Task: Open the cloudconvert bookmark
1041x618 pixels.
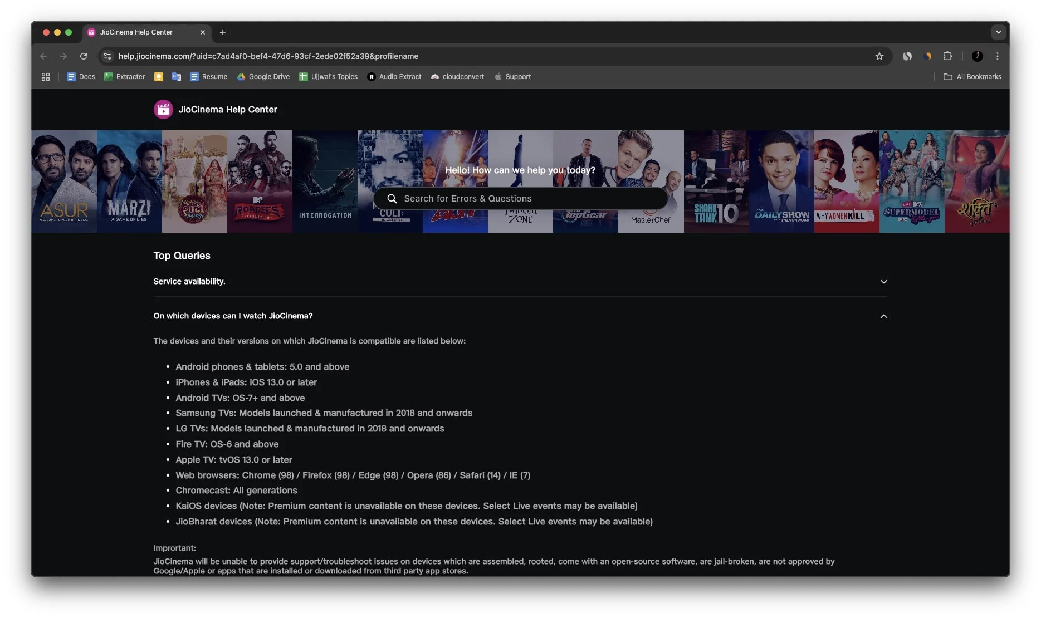Action: (x=457, y=77)
